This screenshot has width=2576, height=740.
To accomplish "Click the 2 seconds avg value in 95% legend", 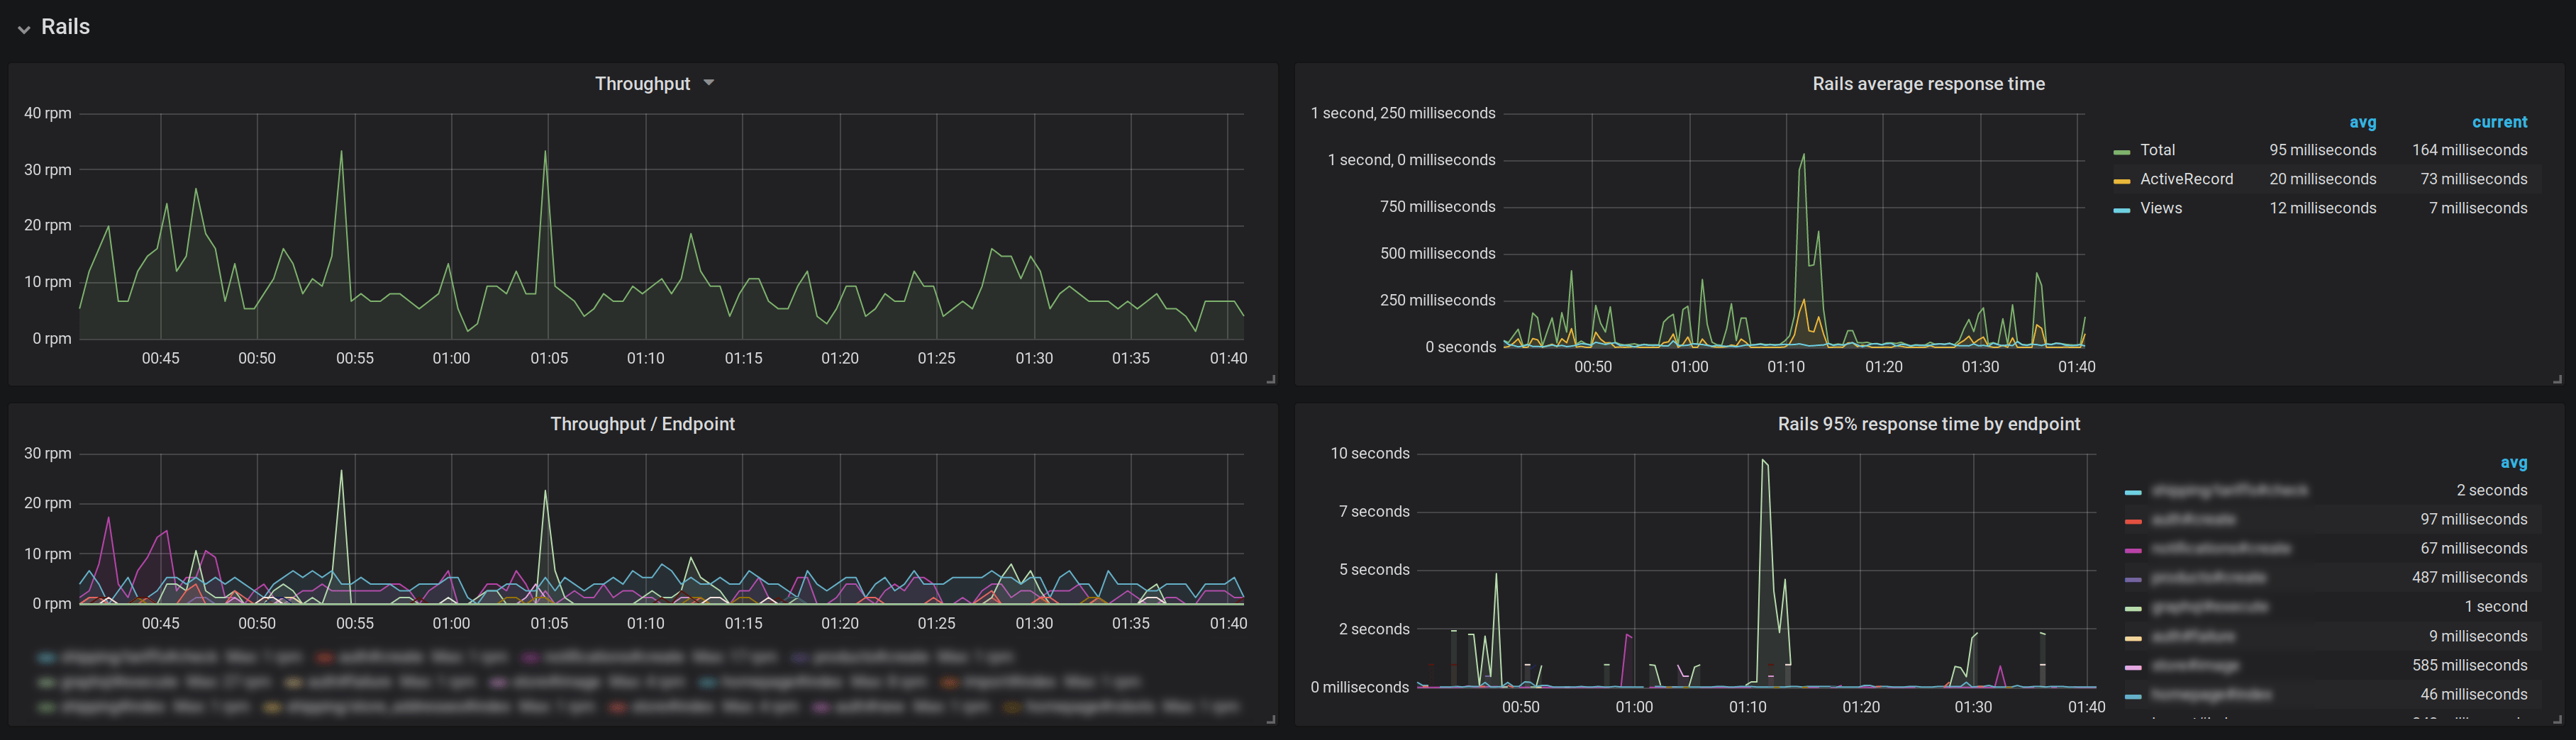I will pos(2491,490).
